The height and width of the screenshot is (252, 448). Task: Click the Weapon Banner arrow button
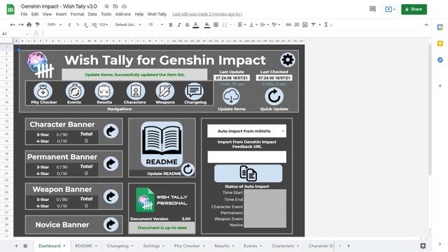tap(111, 197)
